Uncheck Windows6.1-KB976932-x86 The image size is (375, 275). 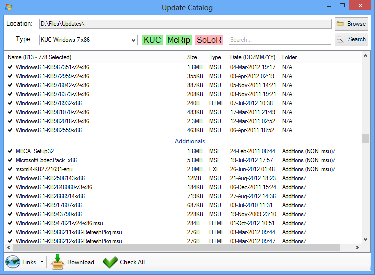[x=10, y=103]
